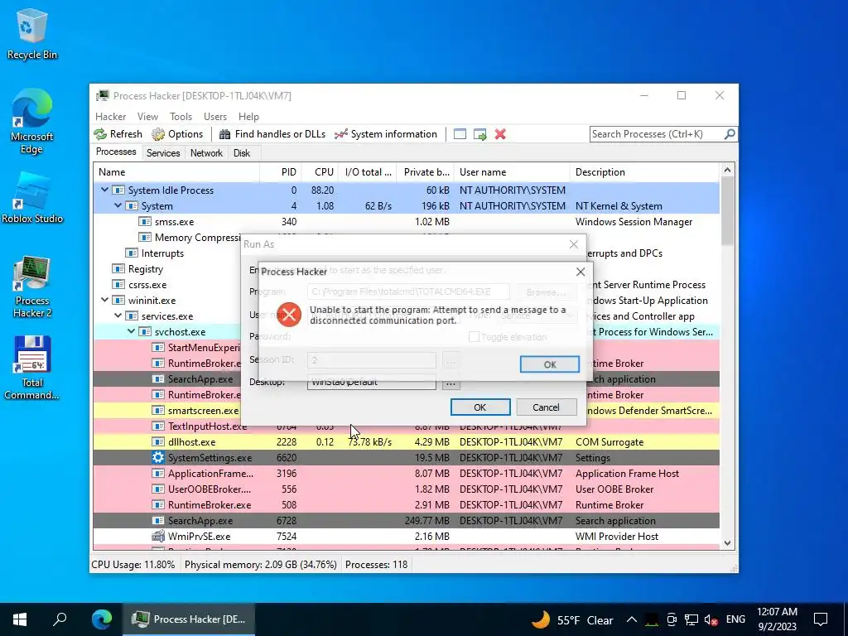Click the Process Hacker taskbar button
Screen dimensions: 848x636
tap(189, 619)
